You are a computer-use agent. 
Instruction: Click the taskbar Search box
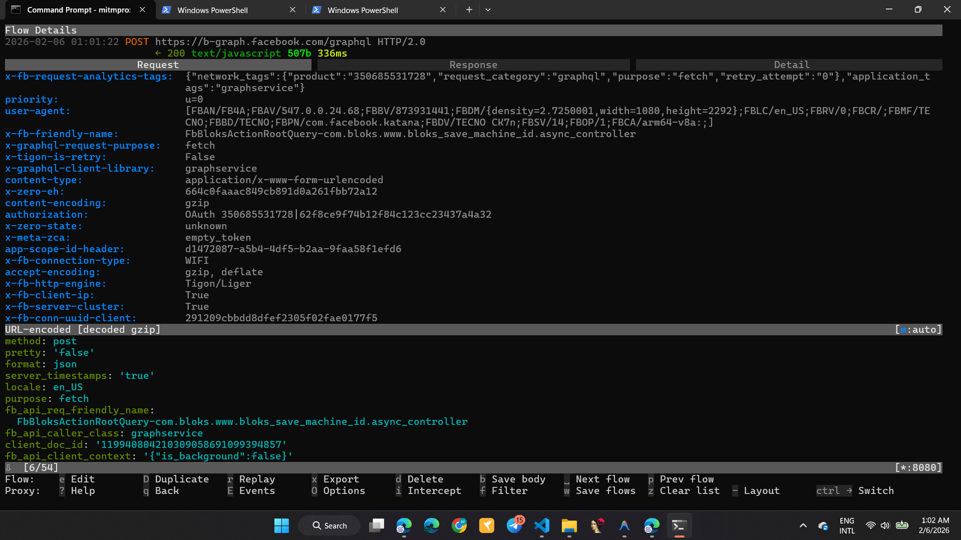click(330, 525)
